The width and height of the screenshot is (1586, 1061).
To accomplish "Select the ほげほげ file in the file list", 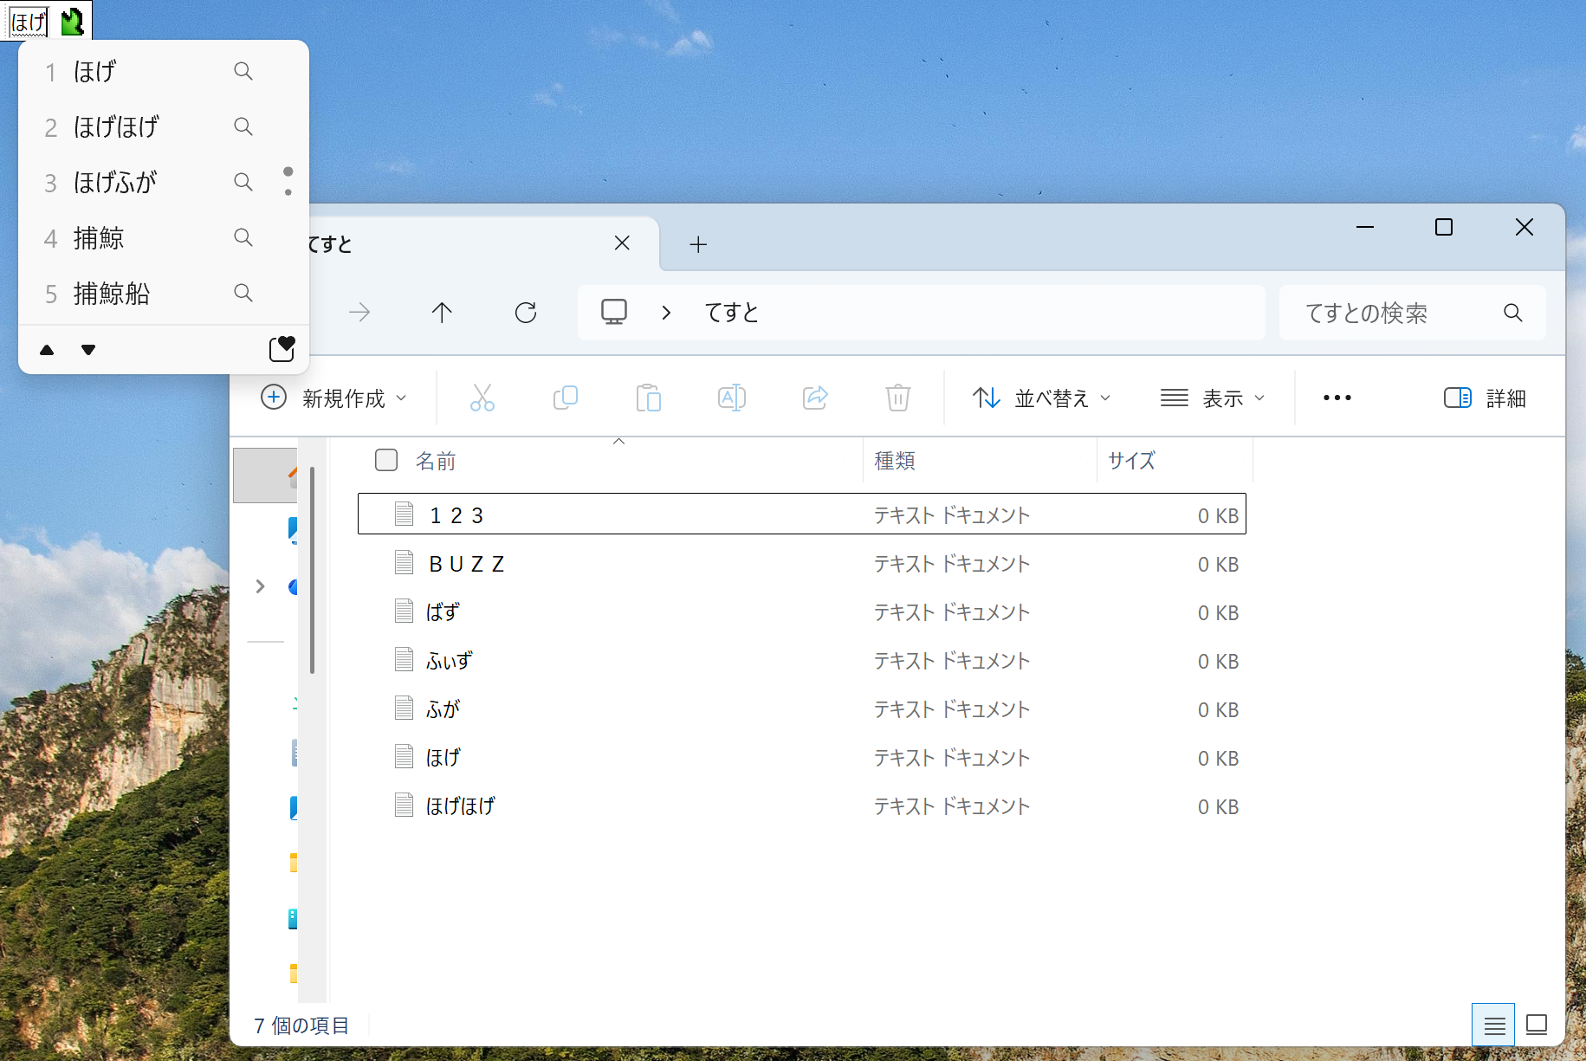I will [x=802, y=805].
